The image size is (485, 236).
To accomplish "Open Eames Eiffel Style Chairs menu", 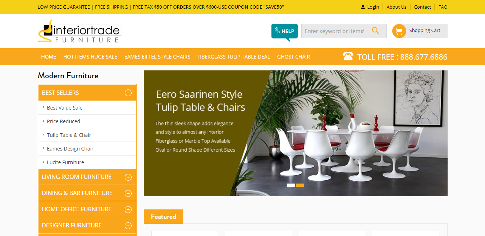I will [157, 57].
